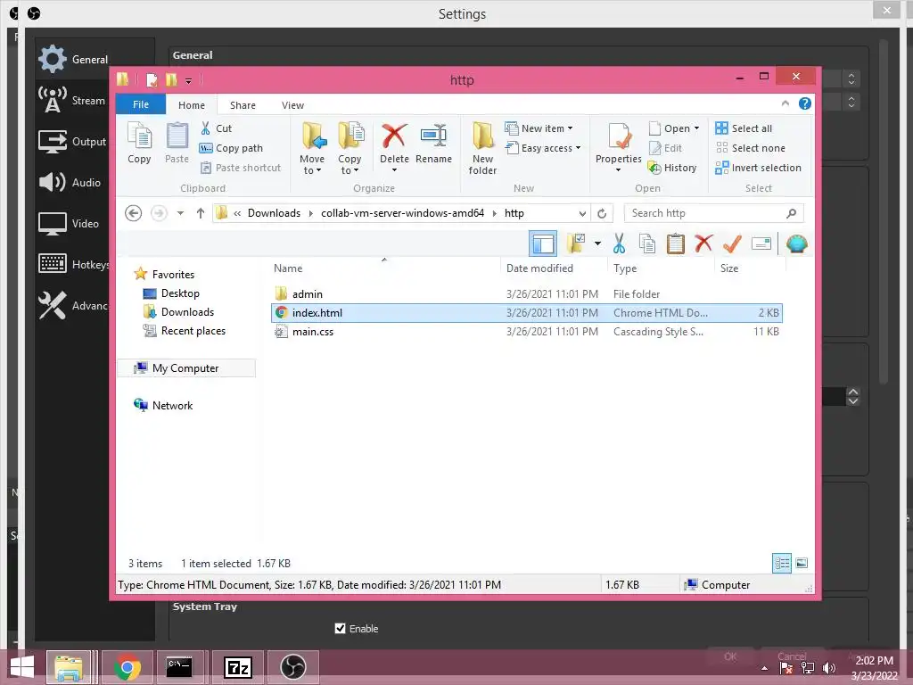
Task: Click Select all in the ribbon
Action: click(744, 128)
